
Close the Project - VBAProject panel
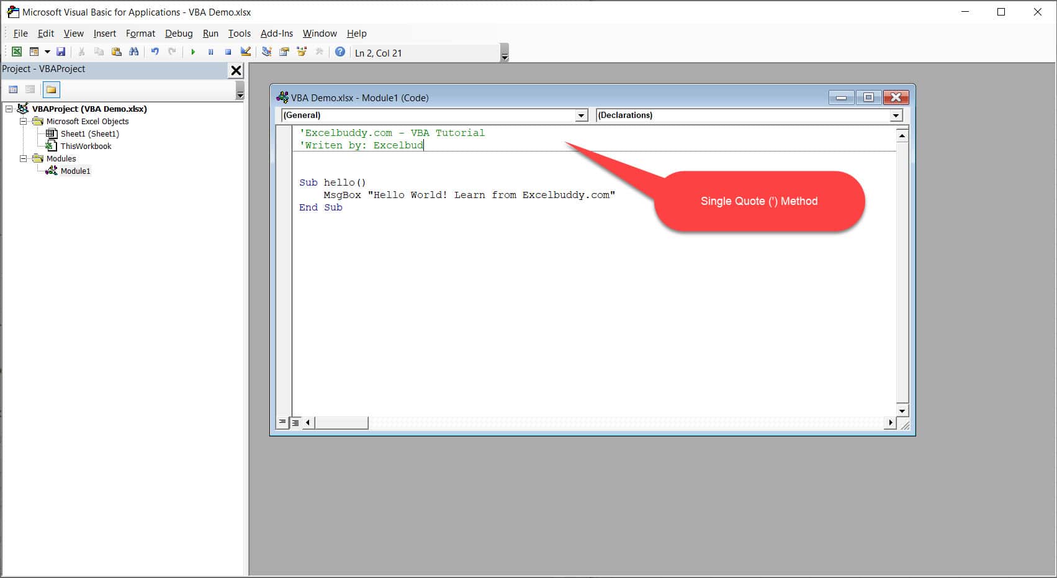click(236, 70)
